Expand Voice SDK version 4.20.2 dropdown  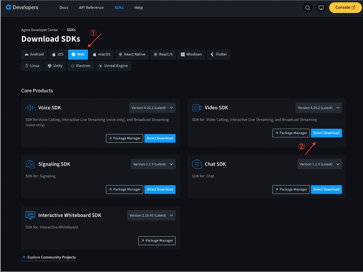point(152,108)
